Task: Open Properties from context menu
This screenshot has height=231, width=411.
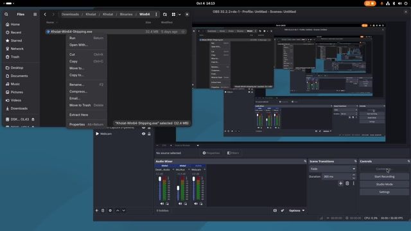Action: [x=86, y=124]
